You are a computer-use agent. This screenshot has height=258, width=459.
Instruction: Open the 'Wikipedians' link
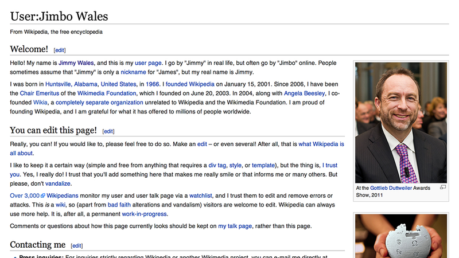tap(63, 196)
